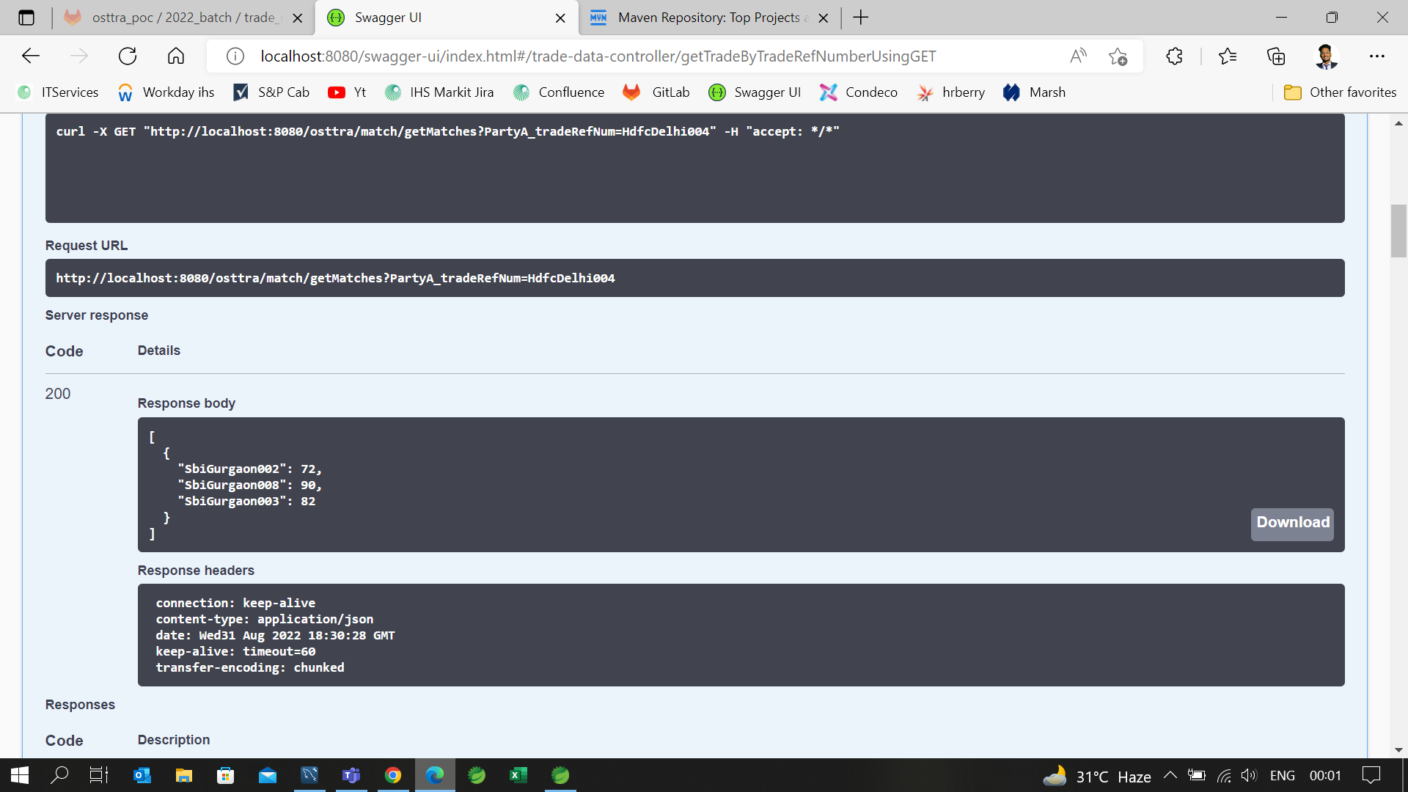This screenshot has height=792, width=1408.
Task: Open the user profile avatar
Action: click(x=1326, y=56)
